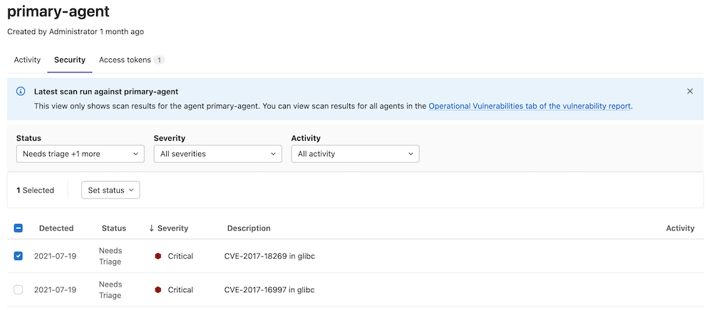Select the Security tab
The width and height of the screenshot is (712, 310).
[x=69, y=60]
